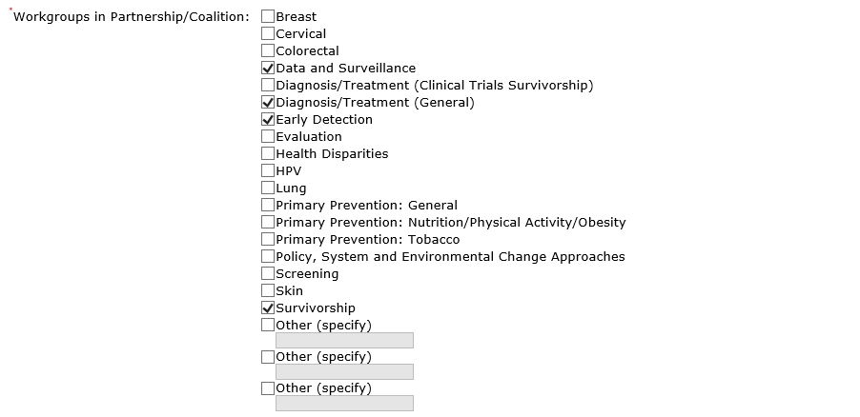The width and height of the screenshot is (860, 417).
Task: Check Primary Prevention: General box
Action: (268, 206)
